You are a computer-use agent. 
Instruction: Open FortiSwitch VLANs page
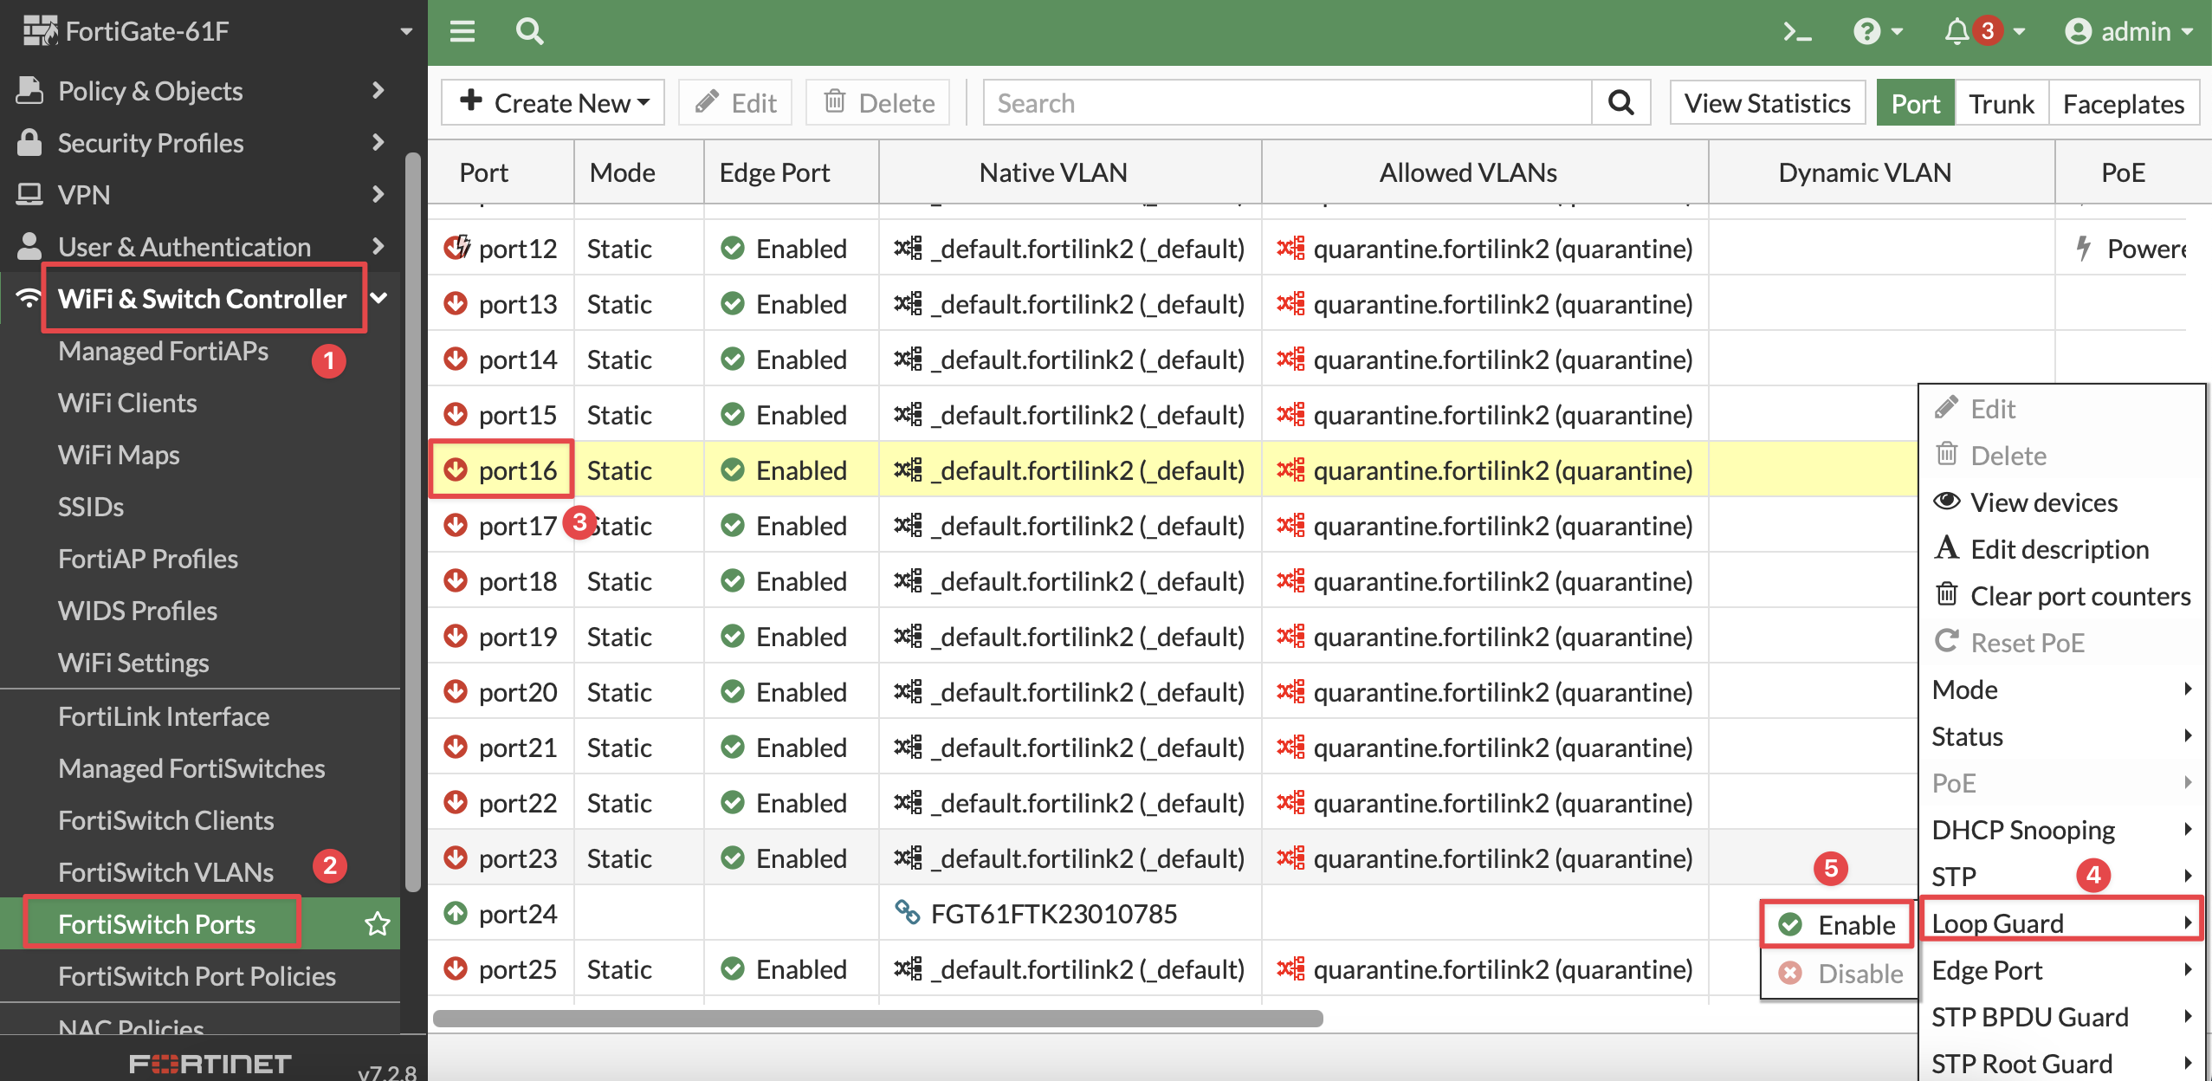(165, 872)
